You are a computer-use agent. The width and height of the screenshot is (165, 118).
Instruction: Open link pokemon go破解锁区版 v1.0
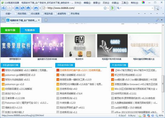pos(20,75)
